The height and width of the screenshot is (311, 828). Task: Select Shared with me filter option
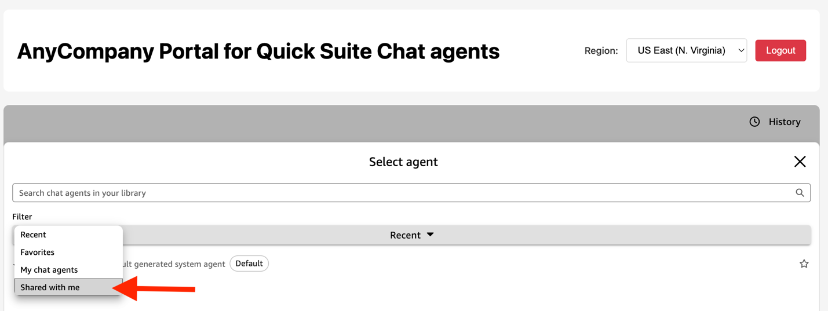coord(50,287)
